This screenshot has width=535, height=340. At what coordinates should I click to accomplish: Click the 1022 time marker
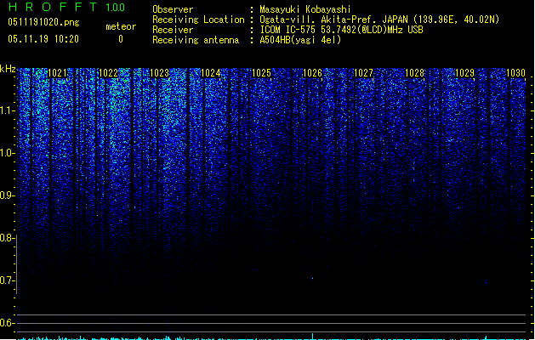coord(109,73)
